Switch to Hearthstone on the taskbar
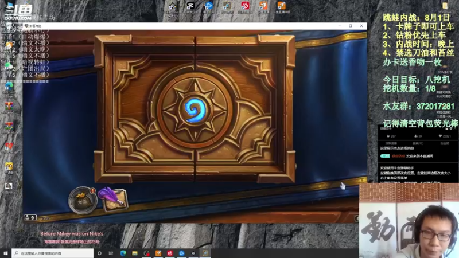Image resolution: width=459 pixels, height=258 pixels. [x=205, y=253]
